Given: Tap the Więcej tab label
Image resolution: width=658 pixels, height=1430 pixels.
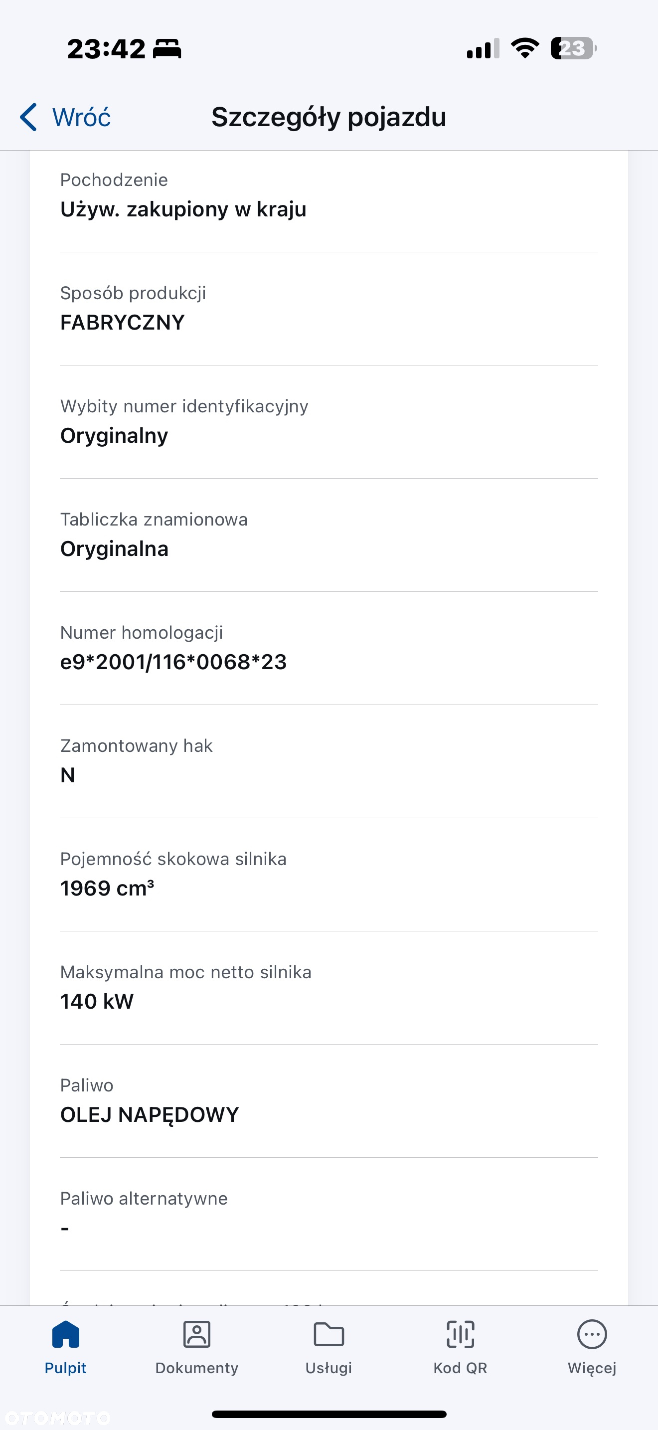Looking at the screenshot, I should (x=592, y=1368).
